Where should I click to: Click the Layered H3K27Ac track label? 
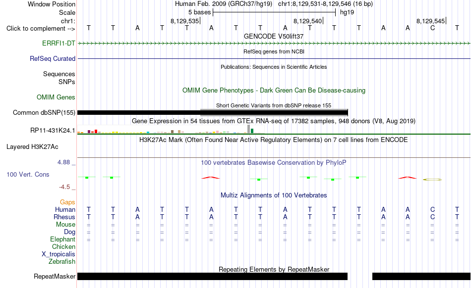coord(32,146)
